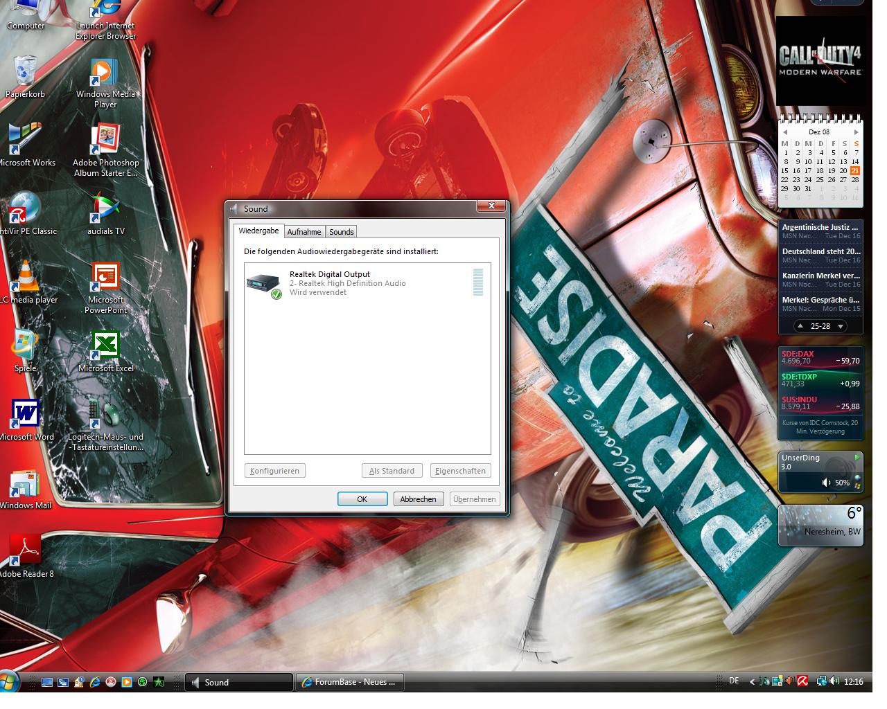Image resolution: width=887 pixels, height=709 pixels.
Task: Open headline Merkel: Gespräche ü...
Action: 820,304
